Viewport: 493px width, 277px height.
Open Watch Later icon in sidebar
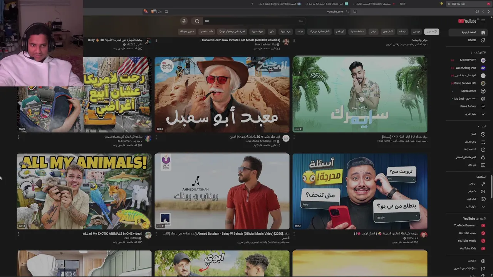click(483, 150)
